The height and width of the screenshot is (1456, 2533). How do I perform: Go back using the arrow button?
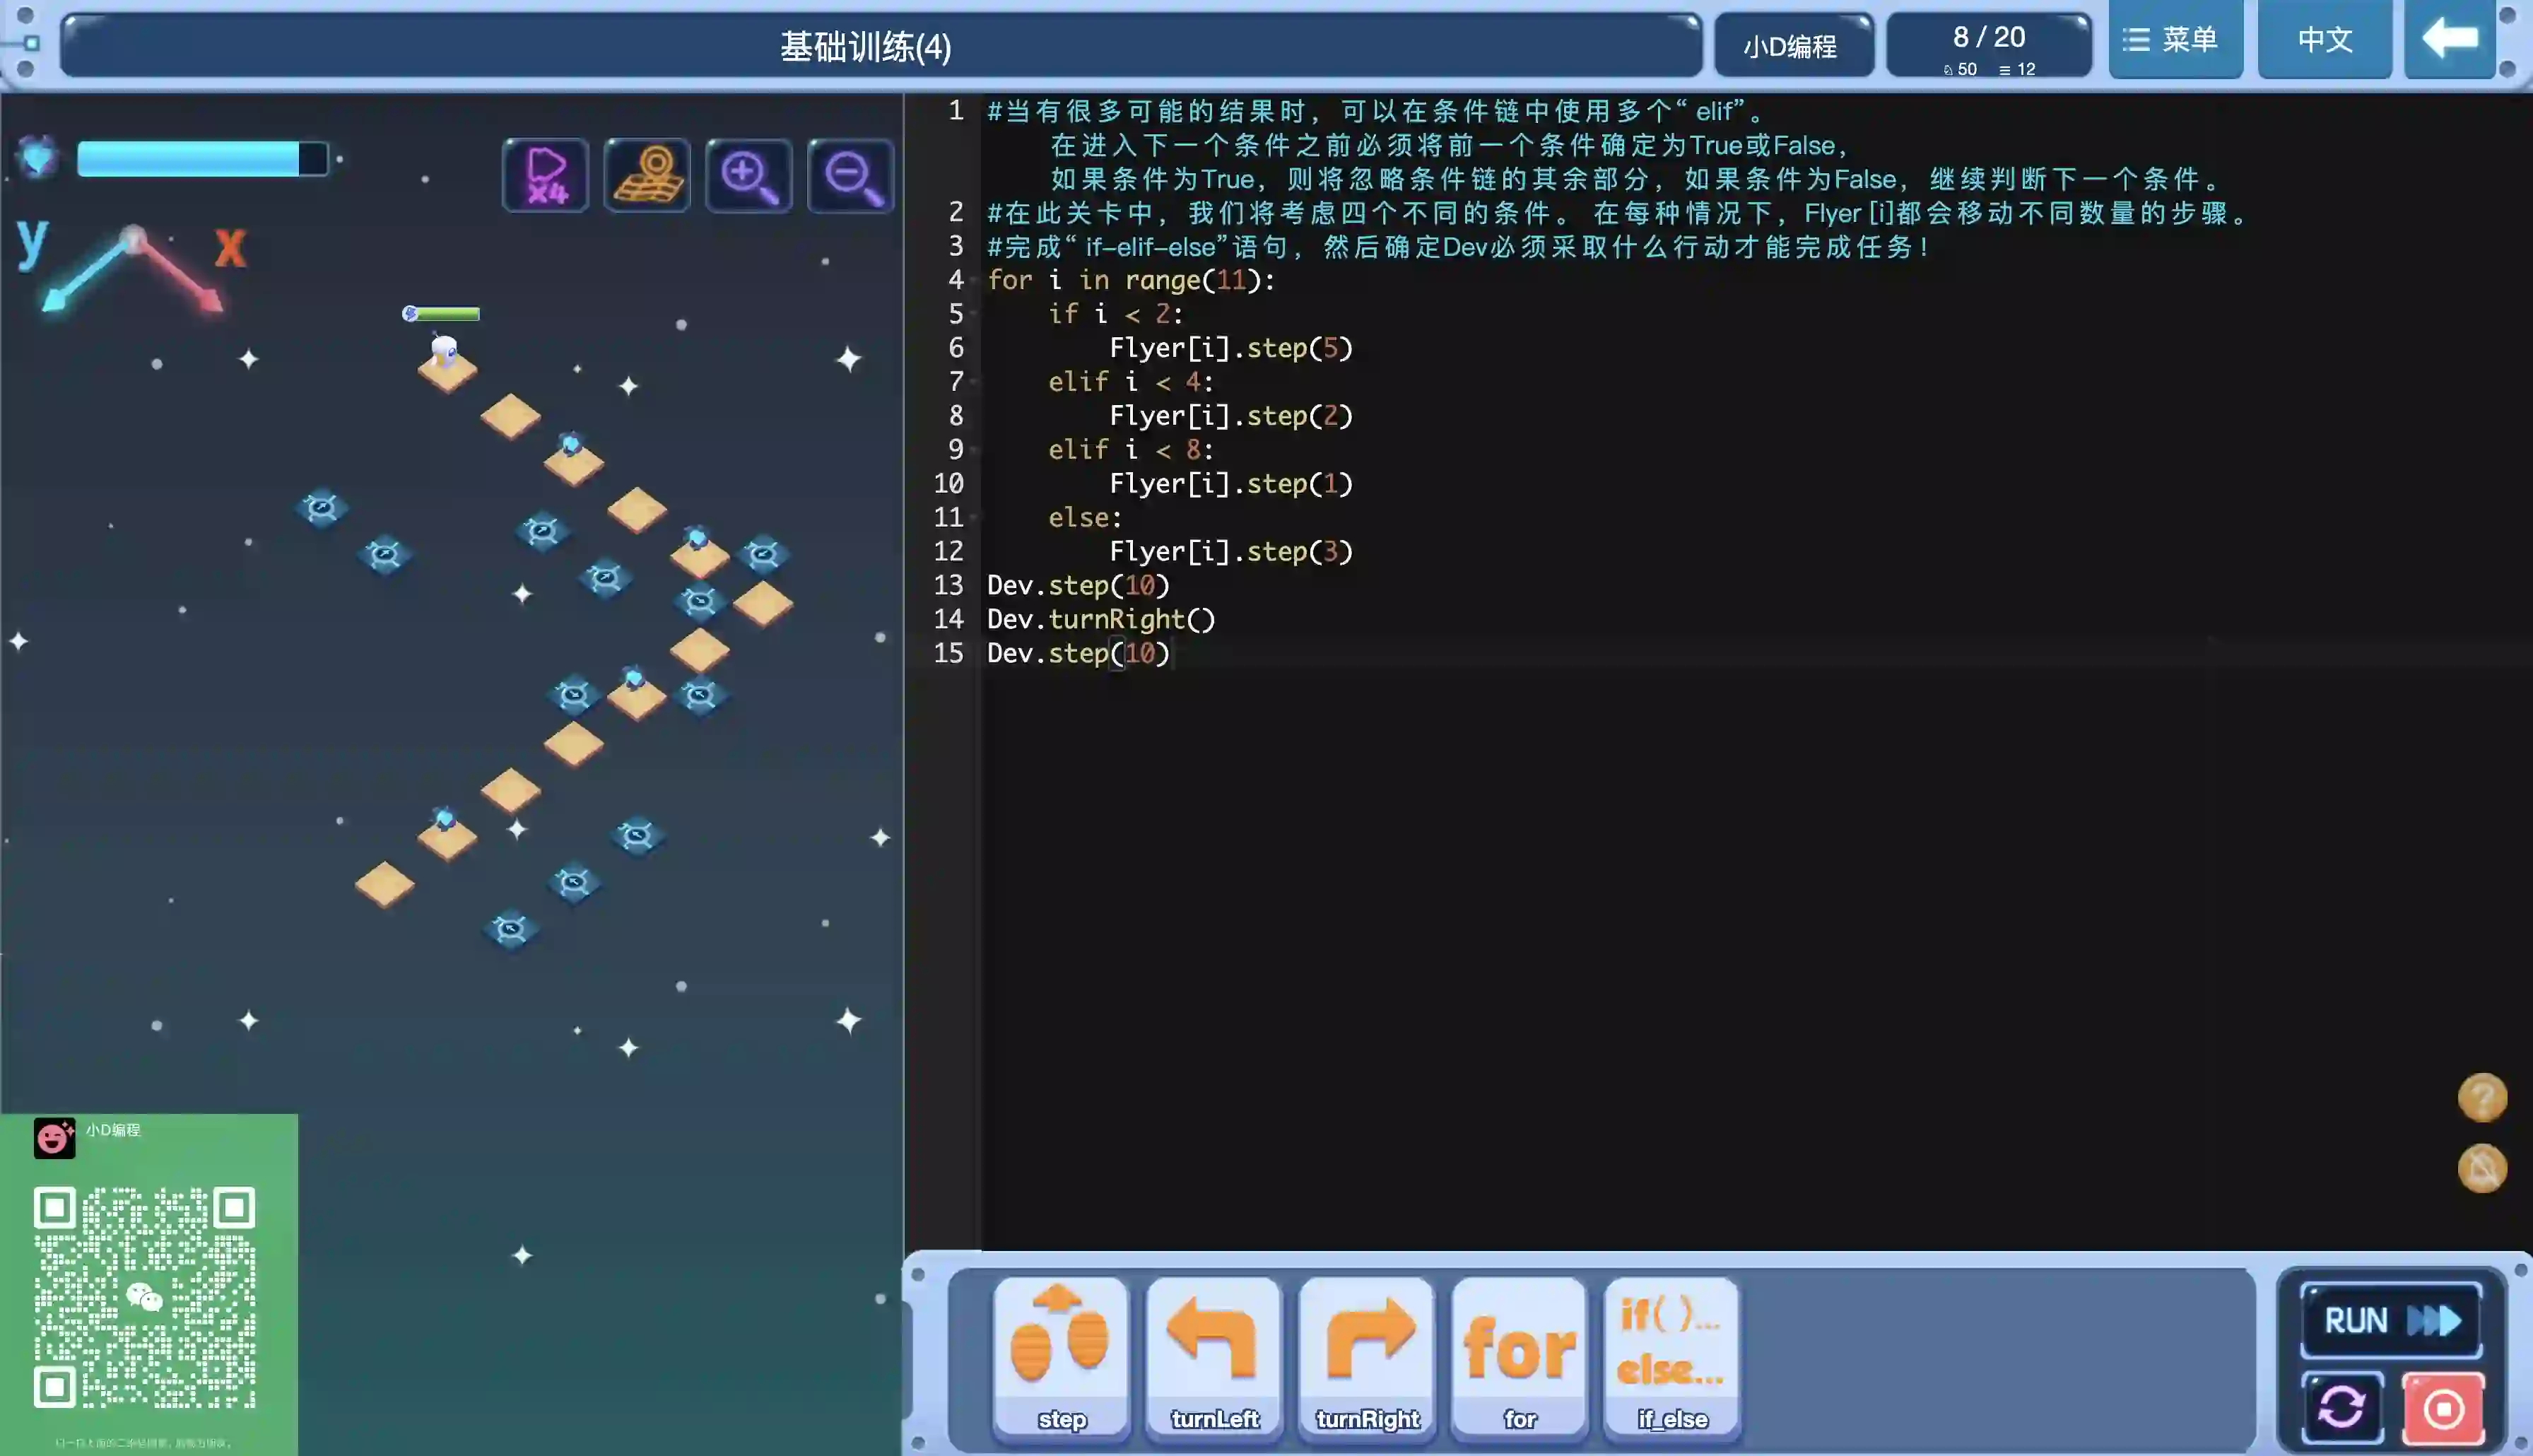[2449, 40]
